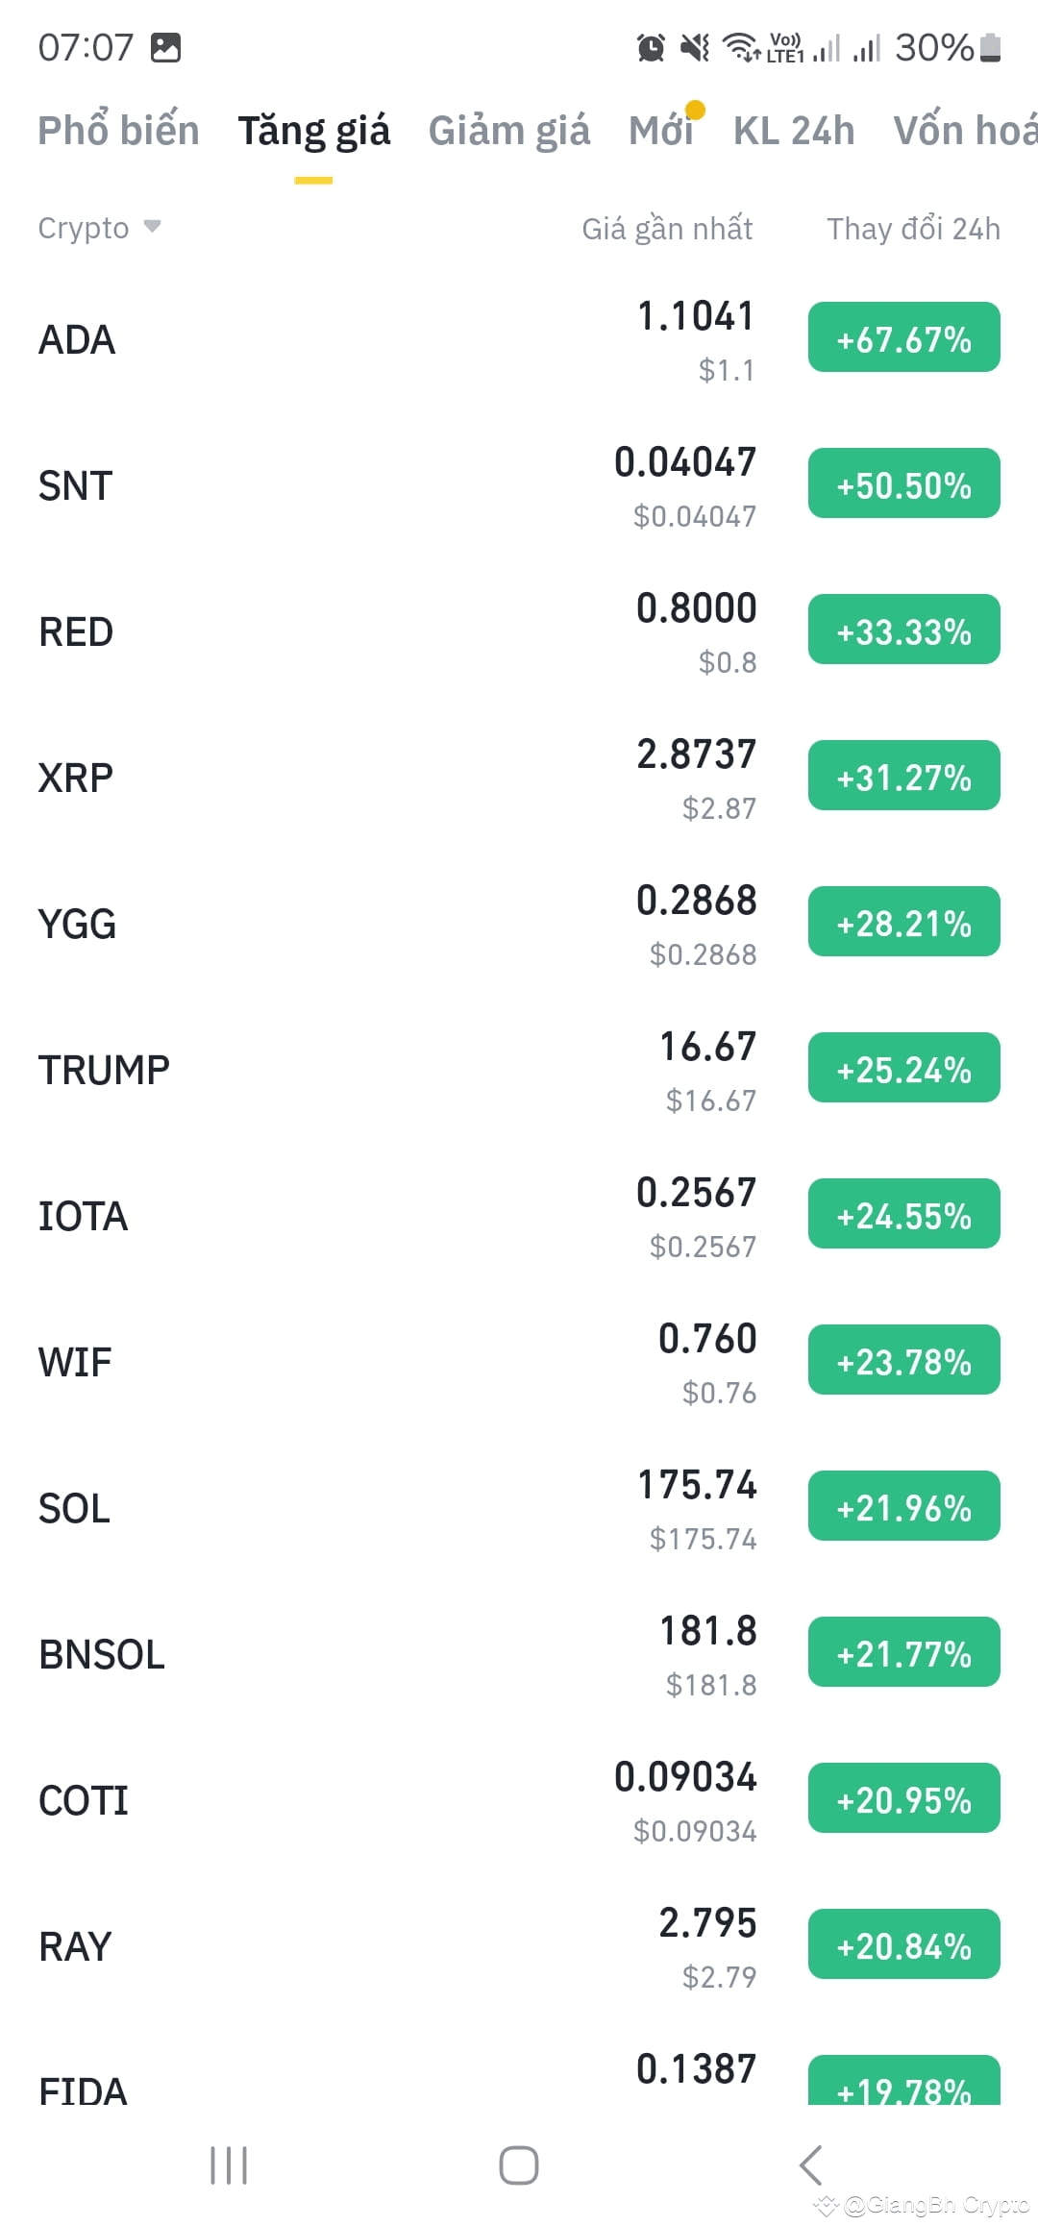The width and height of the screenshot is (1038, 2226).
Task: Sort by Thay đổi 24h column header
Action: coord(913,229)
